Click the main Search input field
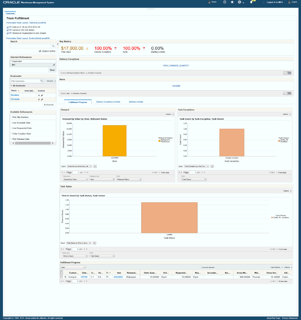301x320 pixels. (x=31, y=46)
